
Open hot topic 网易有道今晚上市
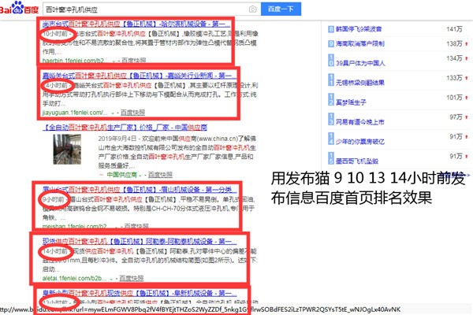pos(360,122)
